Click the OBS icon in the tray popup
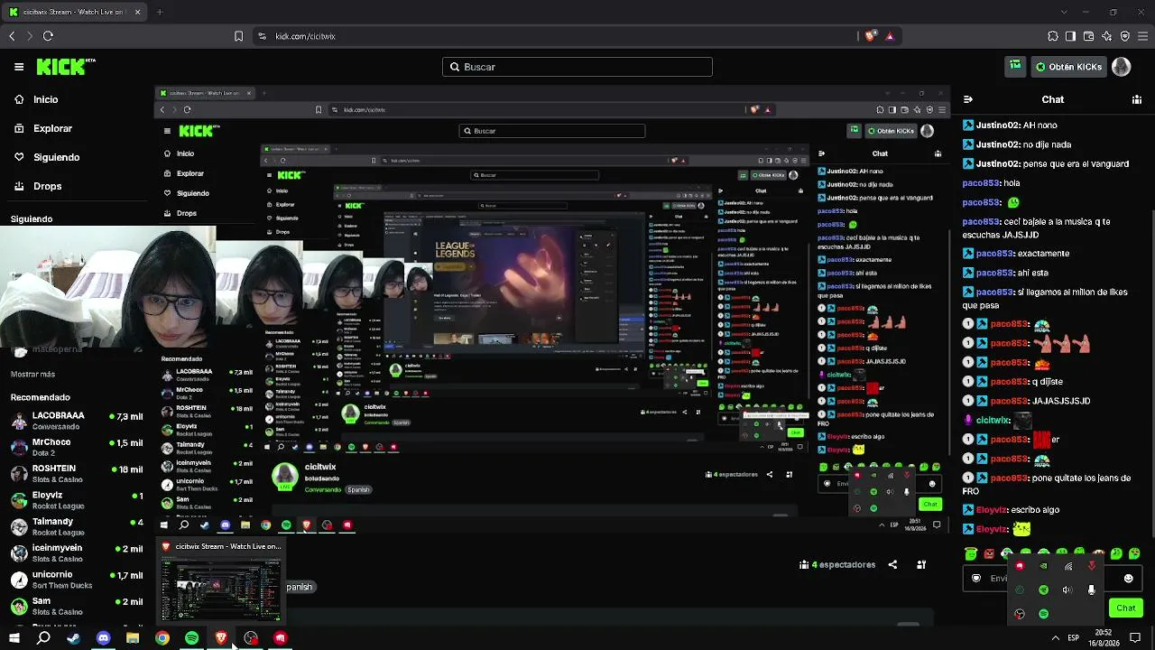 click(x=1020, y=614)
